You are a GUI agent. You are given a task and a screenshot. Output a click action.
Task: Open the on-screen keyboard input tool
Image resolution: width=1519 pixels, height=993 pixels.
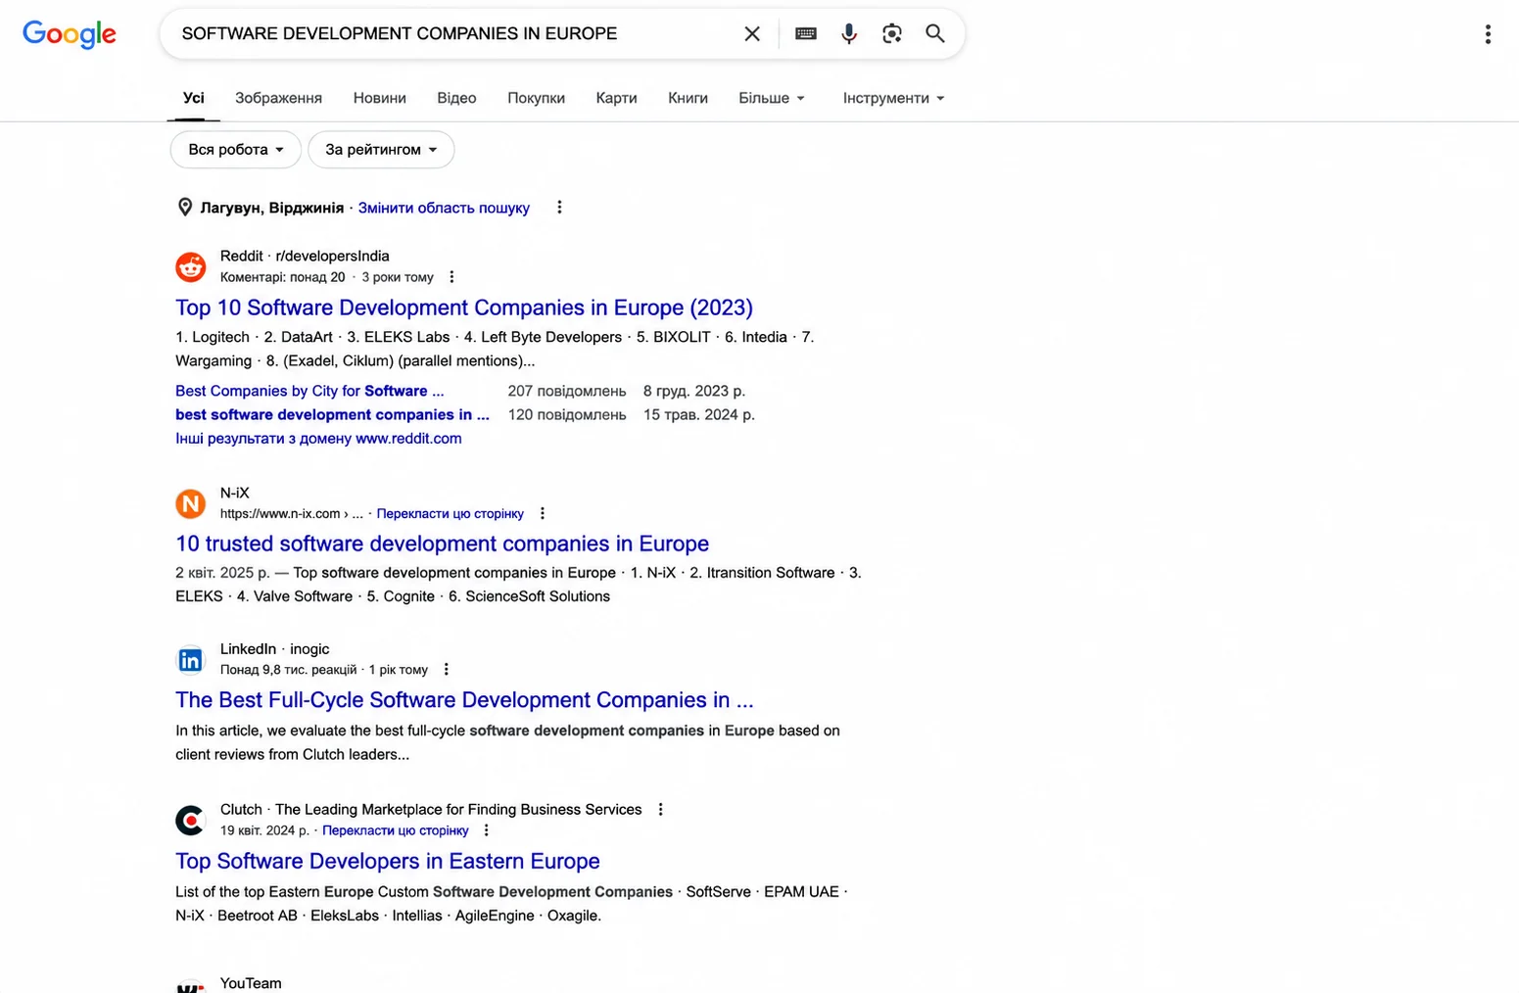(806, 34)
